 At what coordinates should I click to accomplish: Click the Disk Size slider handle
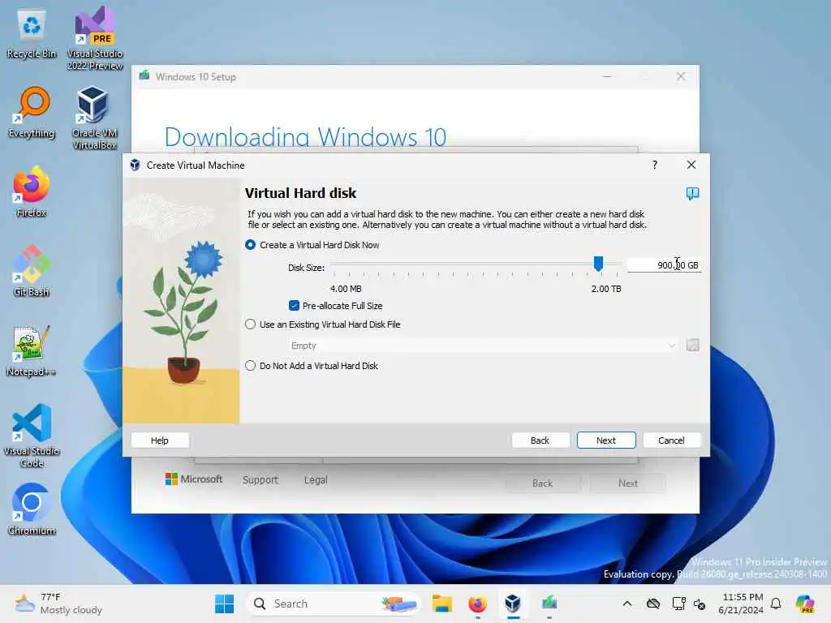598,264
